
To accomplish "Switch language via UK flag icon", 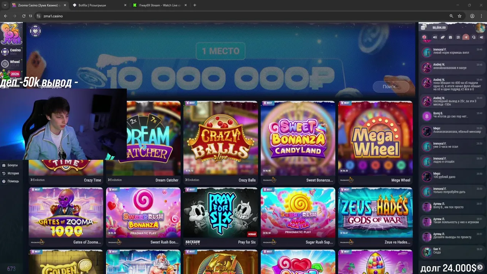I will pyautogui.click(x=424, y=37).
